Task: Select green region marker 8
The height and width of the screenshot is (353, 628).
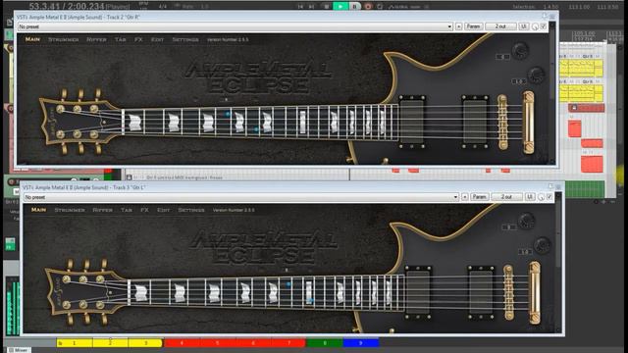Action: click(x=325, y=343)
